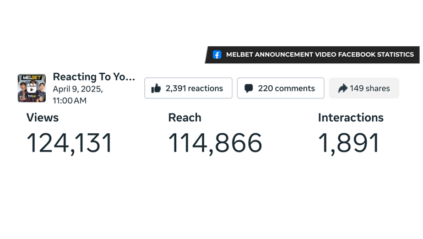Click the play icon on video thumbnail
Image resolution: width=423 pixels, height=239 pixels.
(x=31, y=88)
